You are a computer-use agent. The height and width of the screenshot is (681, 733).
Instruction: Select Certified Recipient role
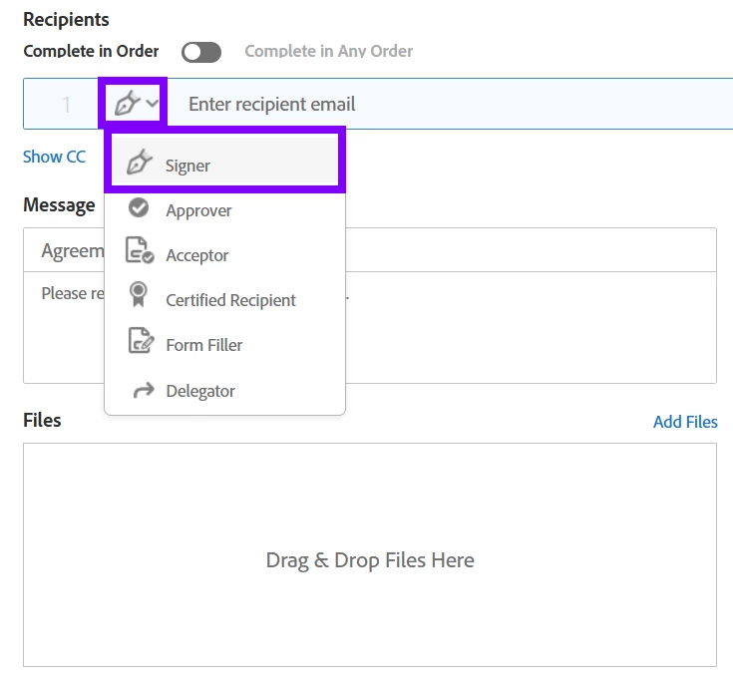click(224, 300)
